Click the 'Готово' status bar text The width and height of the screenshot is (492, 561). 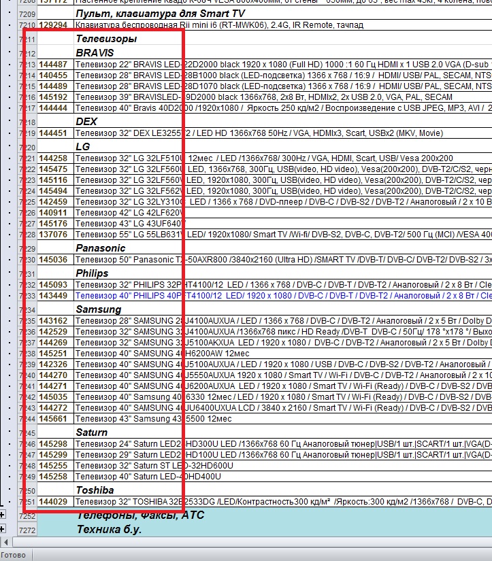(13, 555)
